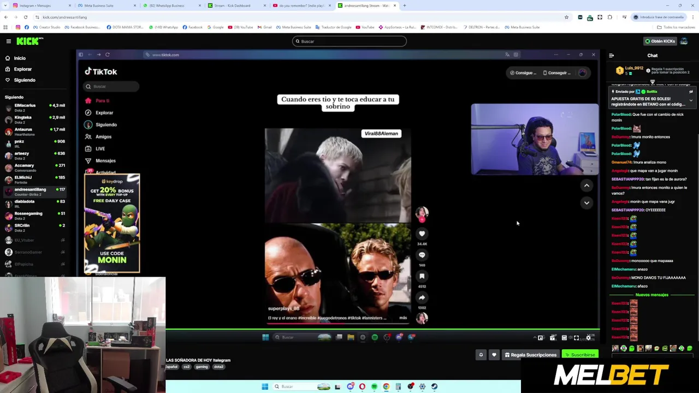Select the gaming tag
This screenshot has width=699, height=393.
(x=202, y=367)
